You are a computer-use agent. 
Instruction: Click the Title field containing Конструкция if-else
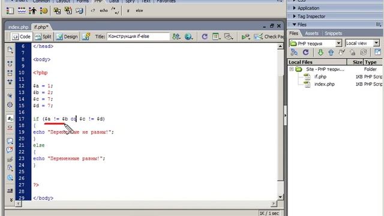[138, 37]
